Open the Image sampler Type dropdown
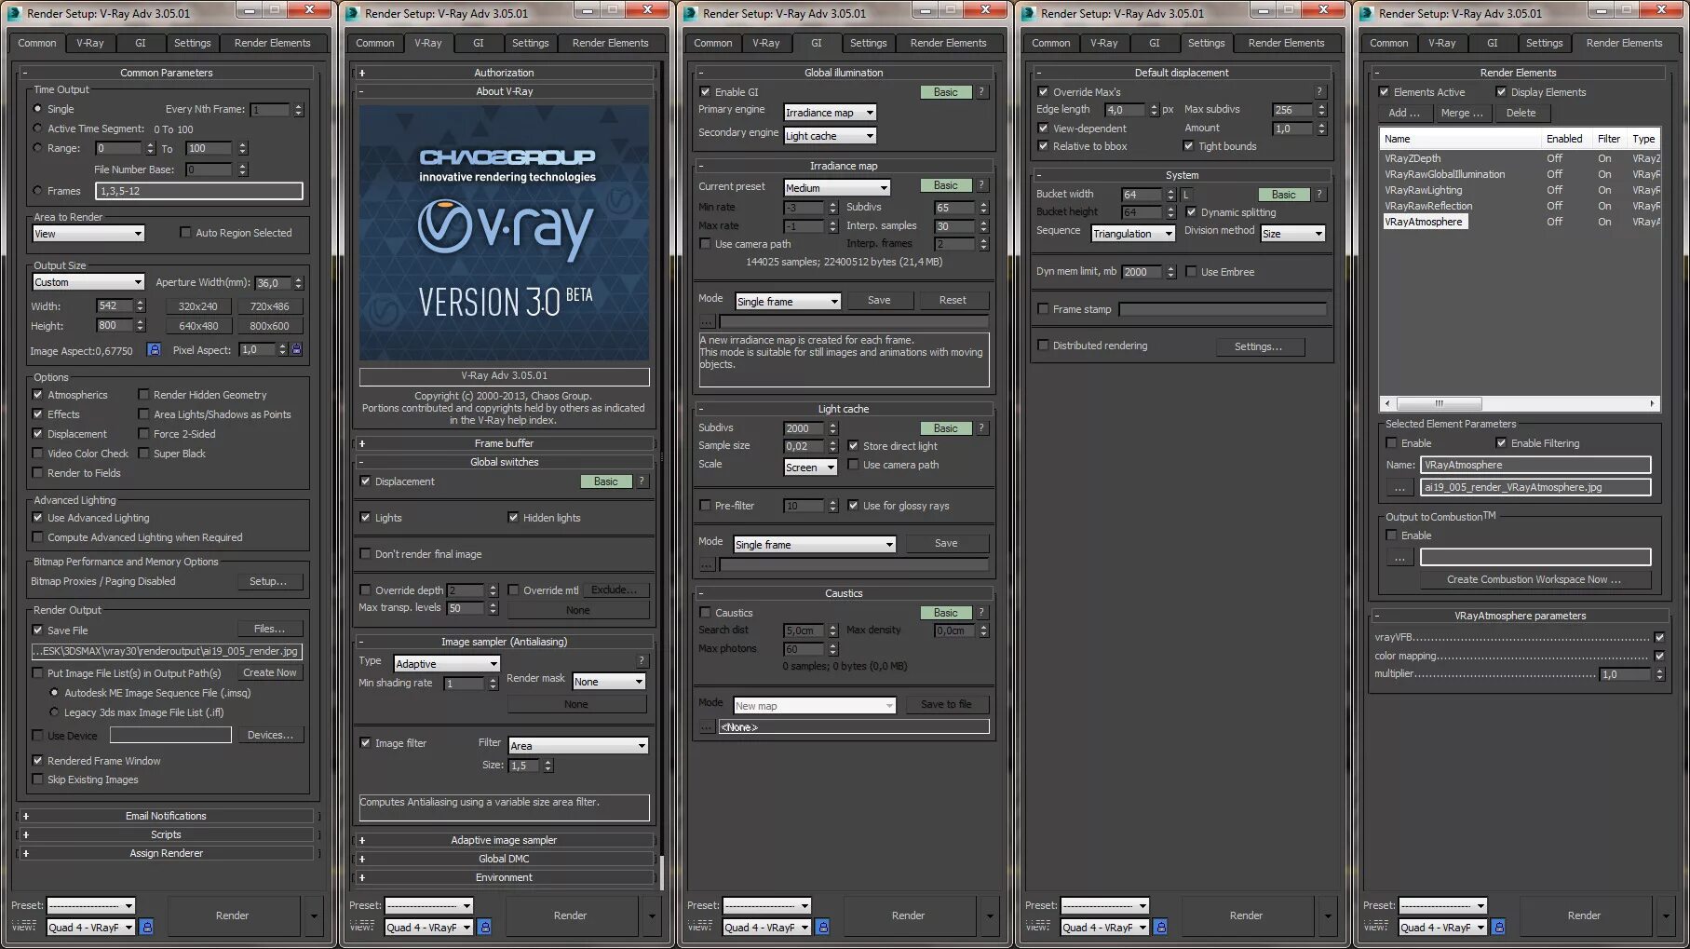The image size is (1690, 949). click(x=447, y=664)
